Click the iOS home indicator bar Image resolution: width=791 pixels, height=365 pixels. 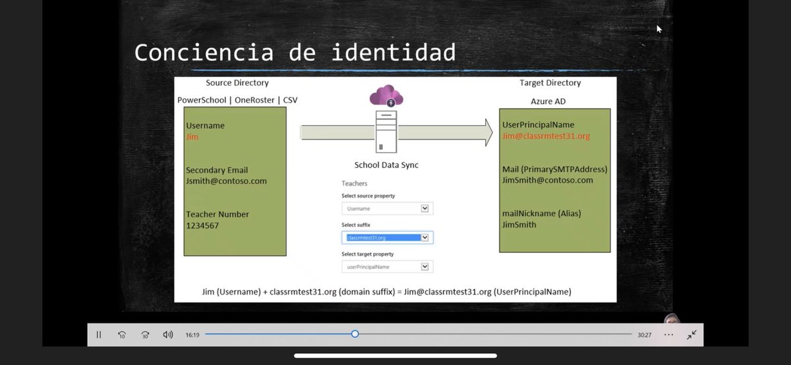[395, 356]
